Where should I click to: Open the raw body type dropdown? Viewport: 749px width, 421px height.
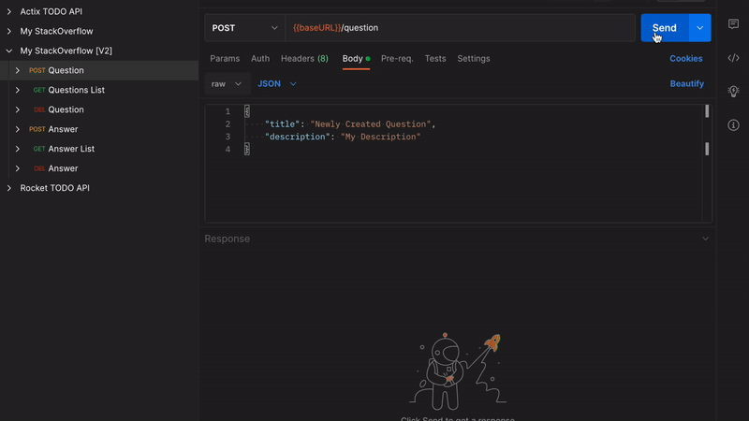tap(227, 83)
